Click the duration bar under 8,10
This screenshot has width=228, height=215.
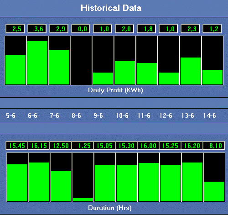[214, 177]
